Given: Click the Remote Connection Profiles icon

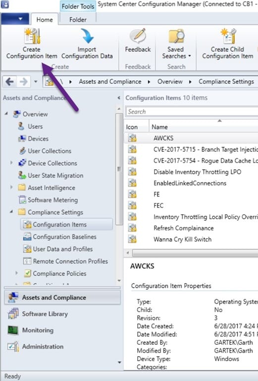Looking at the screenshot, I should [x=27, y=261].
